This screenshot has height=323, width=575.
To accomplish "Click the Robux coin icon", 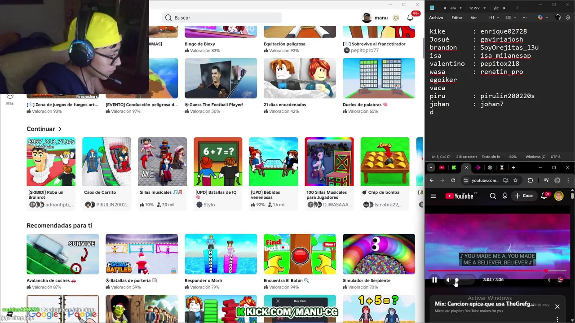I will tap(396, 17).
